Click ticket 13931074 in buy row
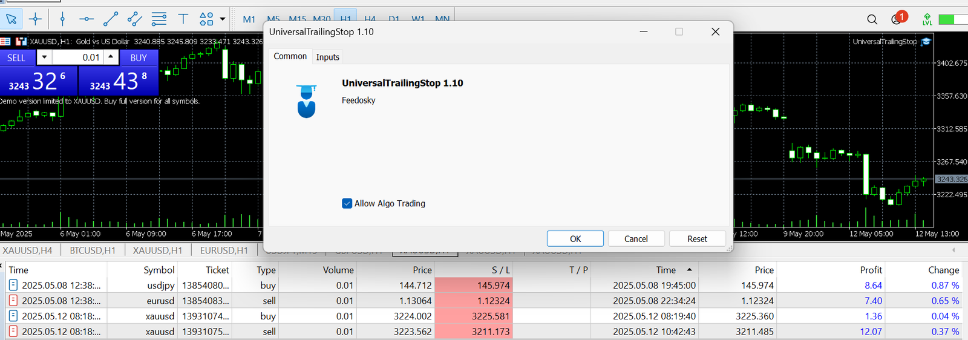 pyautogui.click(x=206, y=316)
